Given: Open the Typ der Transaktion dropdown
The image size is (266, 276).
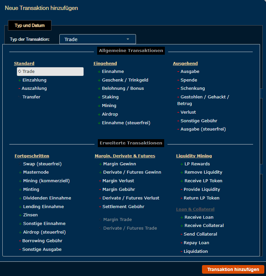Looking at the screenshot, I should 97,39.
